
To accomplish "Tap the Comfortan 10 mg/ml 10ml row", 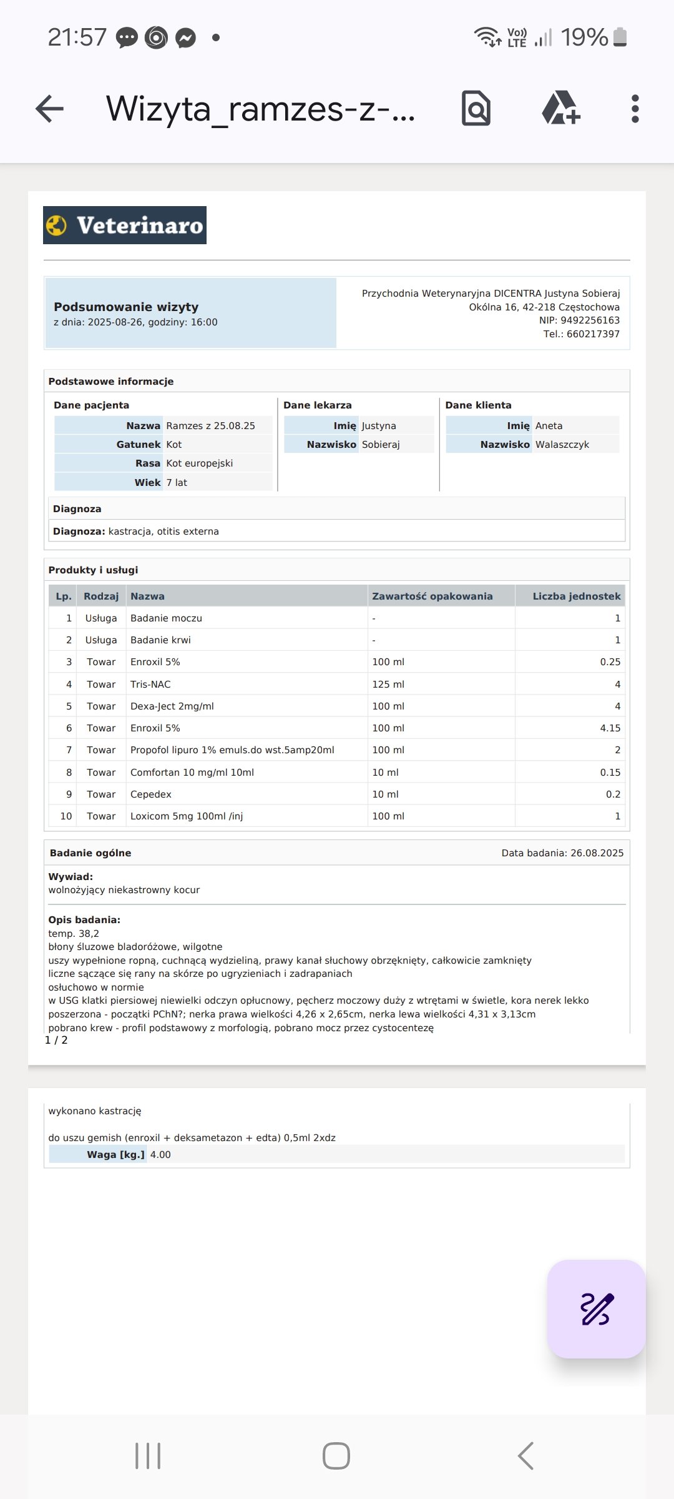I will [x=337, y=773].
